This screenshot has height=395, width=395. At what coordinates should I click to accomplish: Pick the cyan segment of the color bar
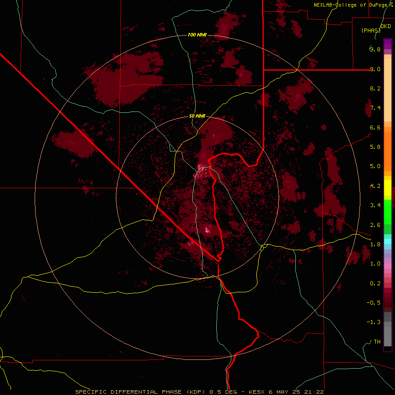point(388,241)
